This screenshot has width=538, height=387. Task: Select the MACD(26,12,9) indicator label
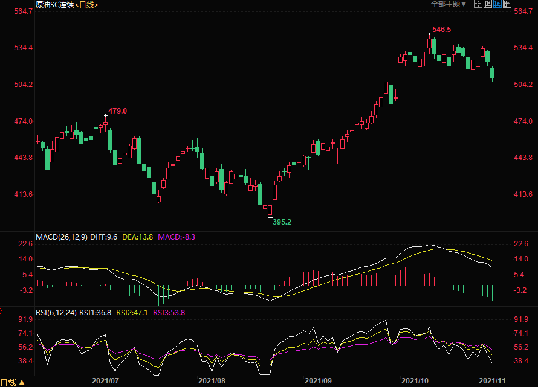[x=62, y=238]
